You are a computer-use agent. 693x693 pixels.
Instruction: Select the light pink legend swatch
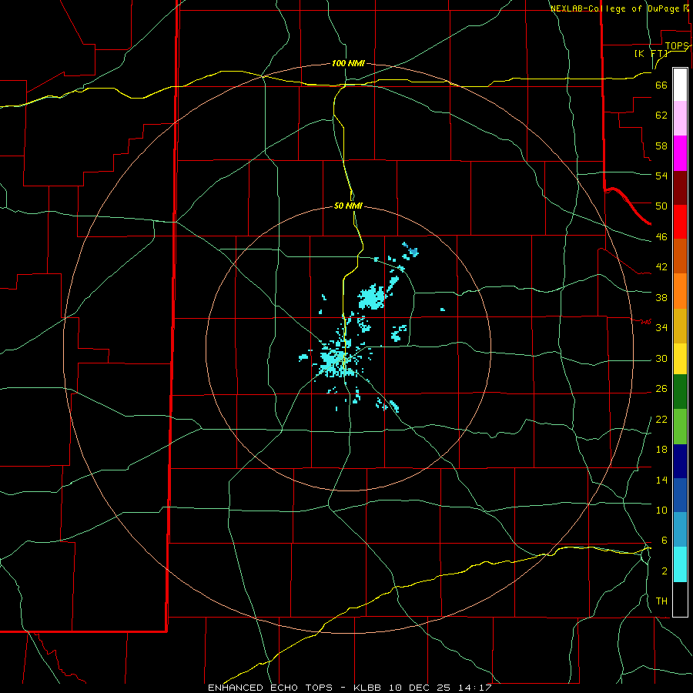click(x=680, y=118)
